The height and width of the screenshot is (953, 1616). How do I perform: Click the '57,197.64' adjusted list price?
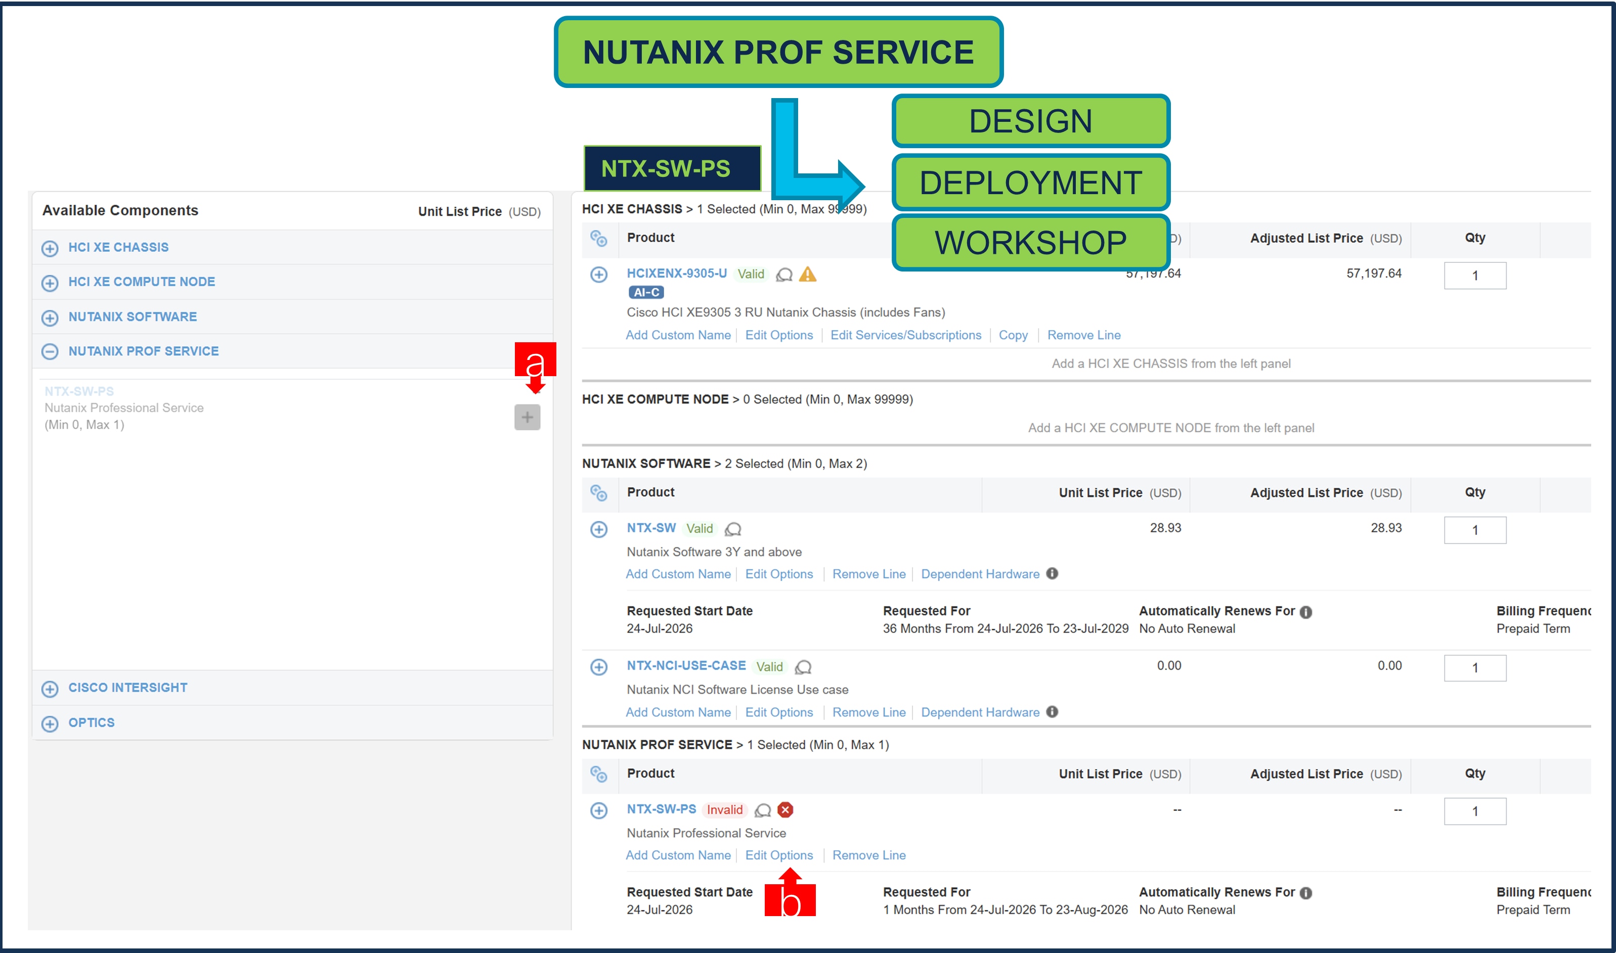[x=1374, y=273]
